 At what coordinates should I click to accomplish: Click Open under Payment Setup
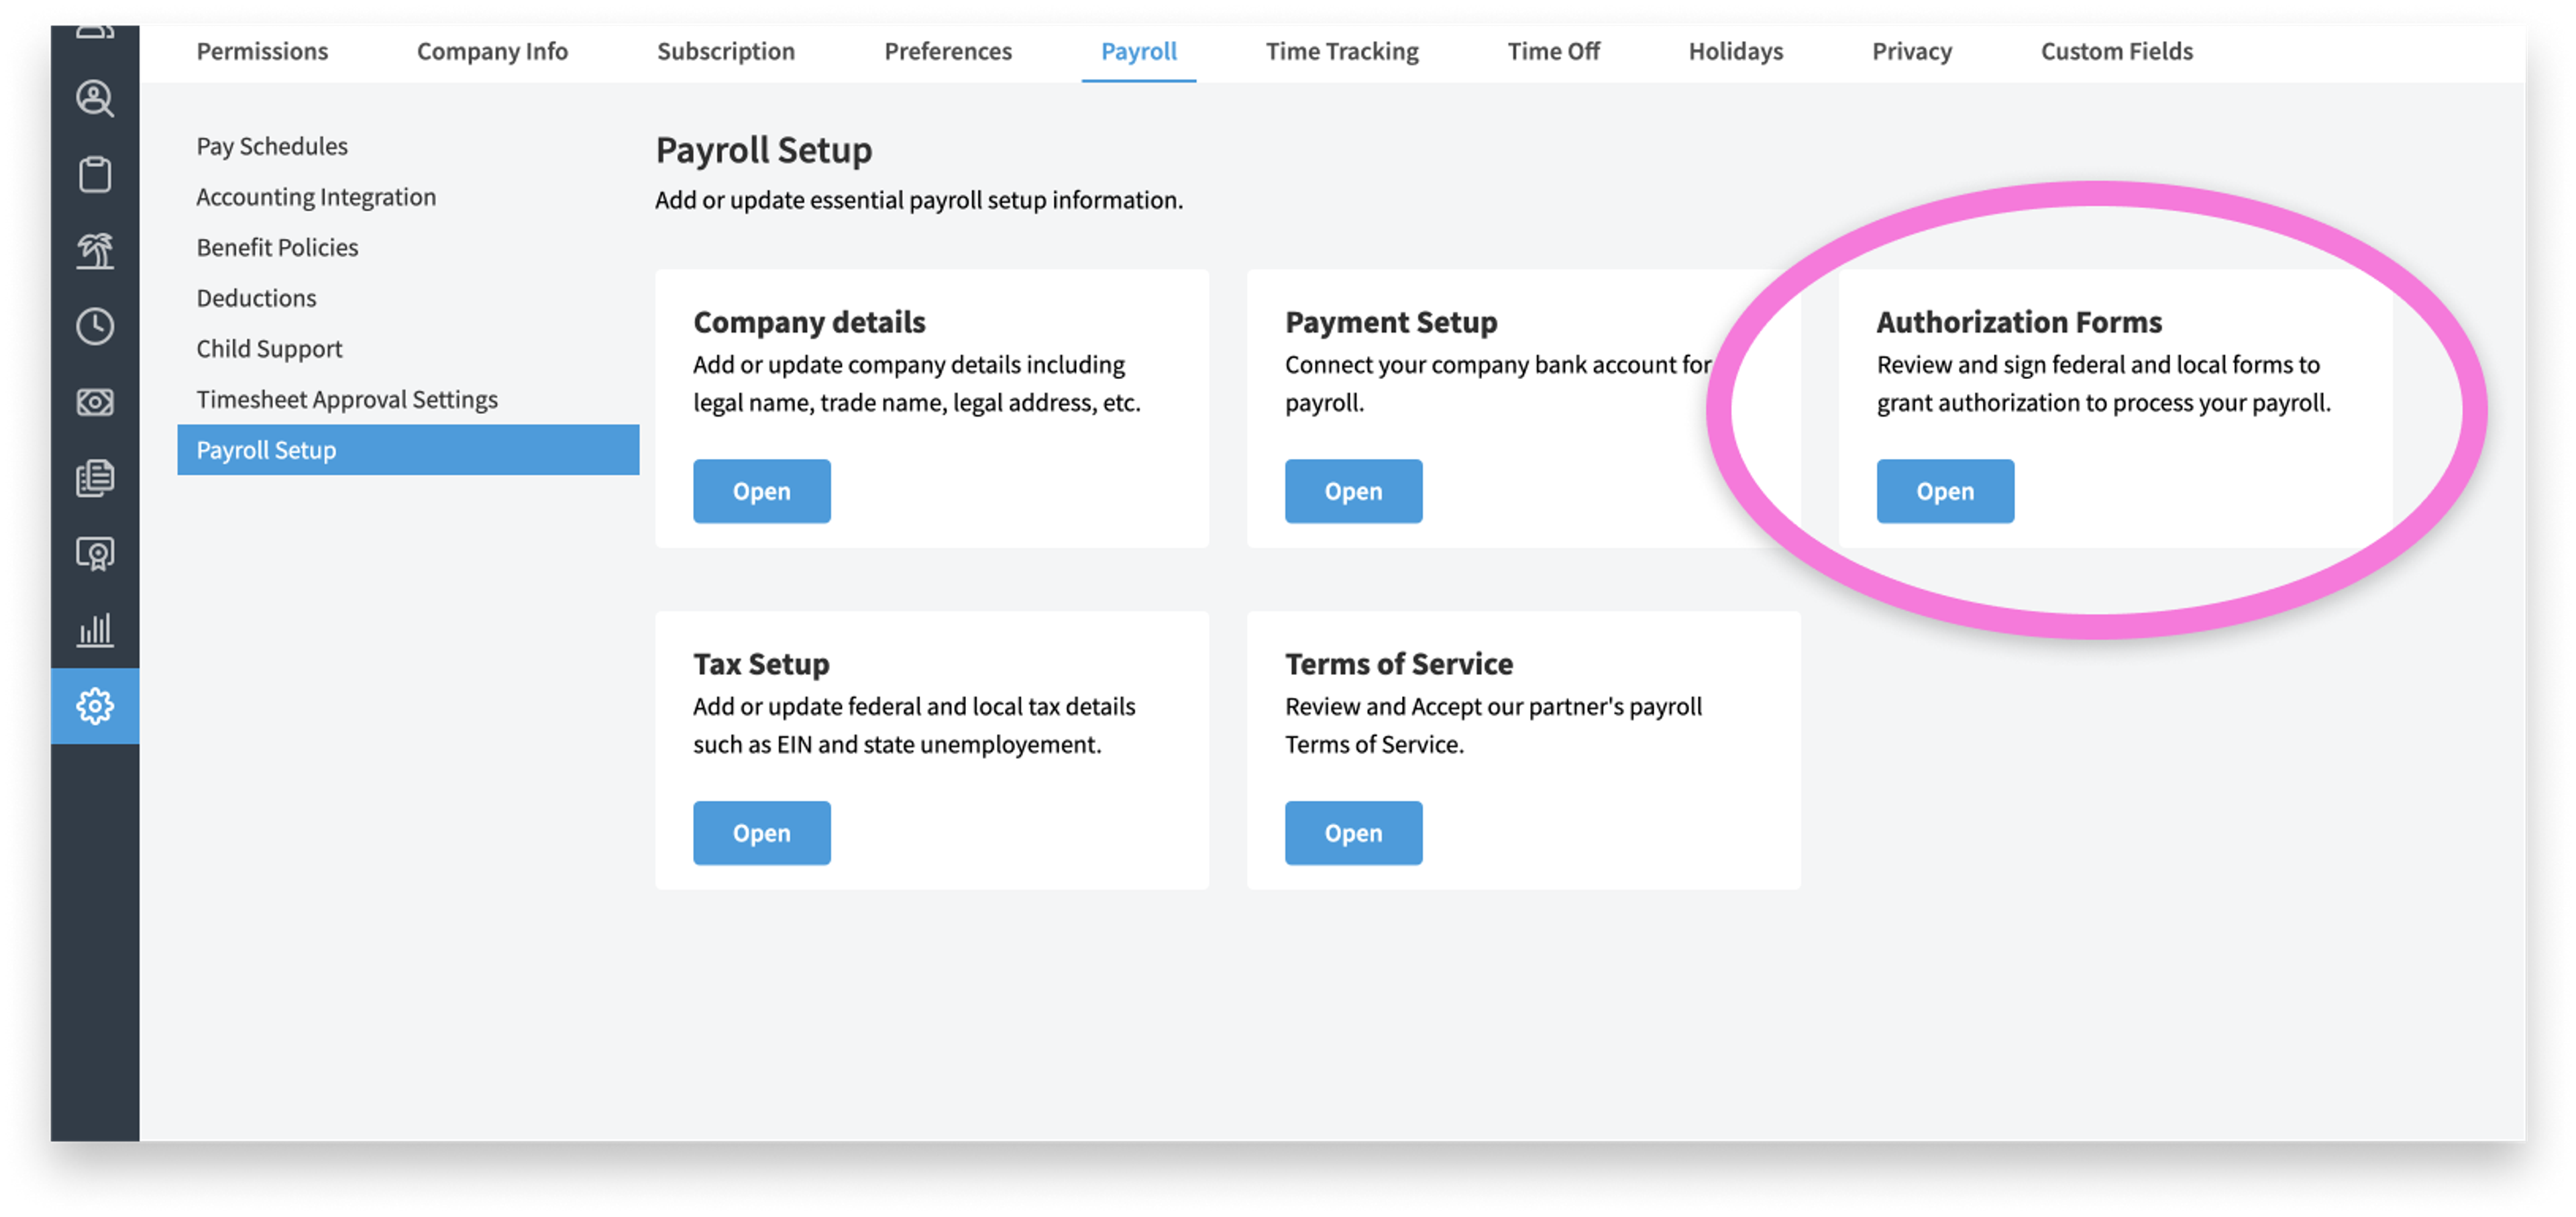tap(1353, 491)
